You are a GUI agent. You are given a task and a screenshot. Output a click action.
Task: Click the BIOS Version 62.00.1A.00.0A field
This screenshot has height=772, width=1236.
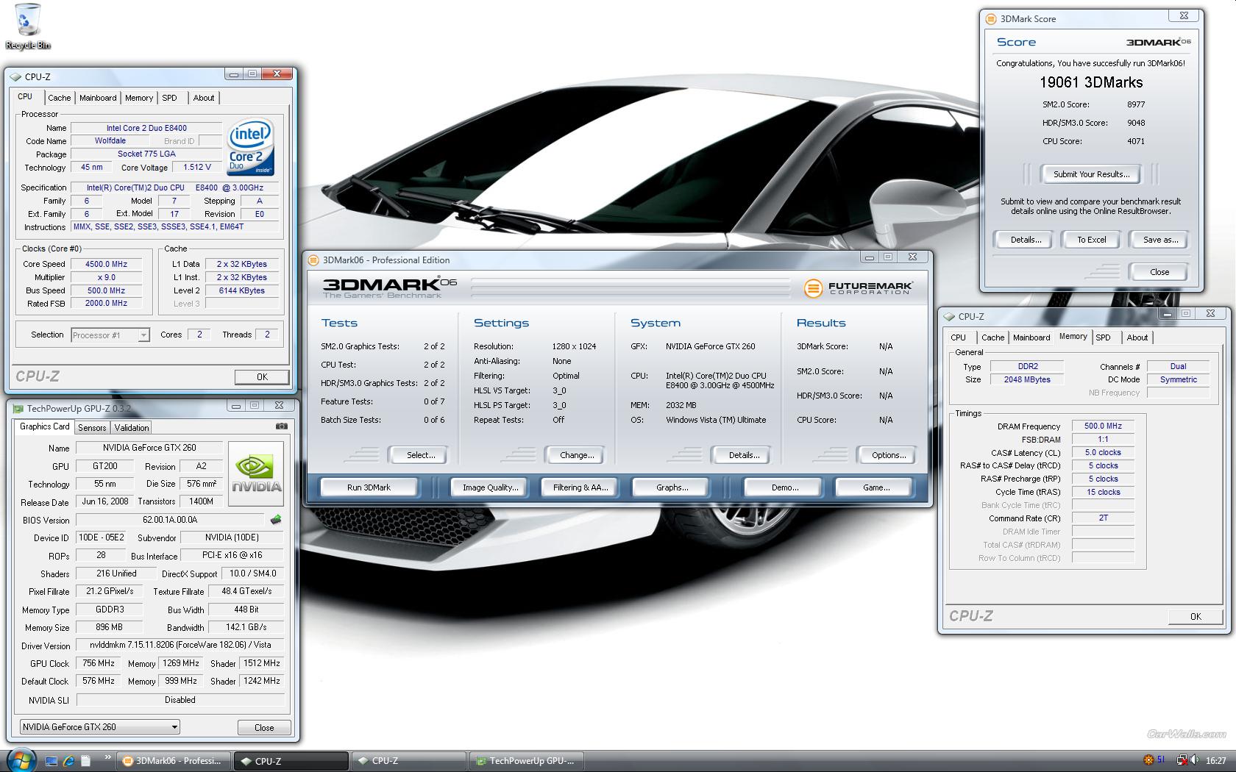coord(170,520)
